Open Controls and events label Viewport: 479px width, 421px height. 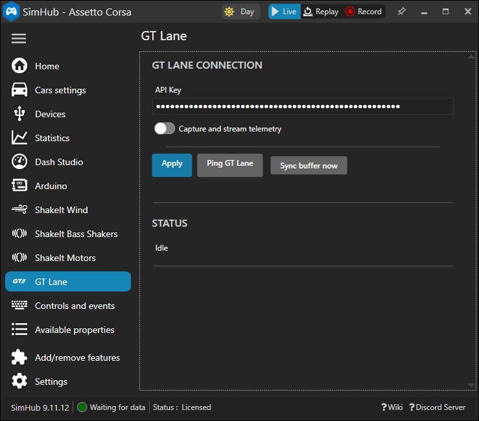coord(75,306)
